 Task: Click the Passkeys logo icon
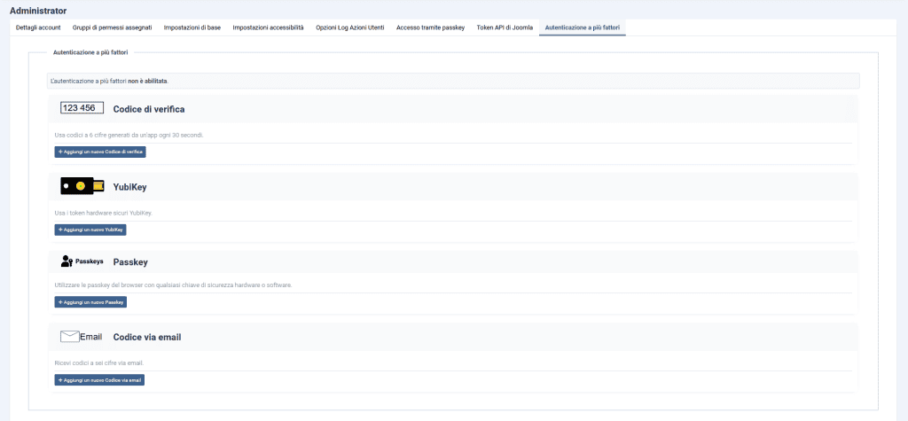(x=82, y=261)
